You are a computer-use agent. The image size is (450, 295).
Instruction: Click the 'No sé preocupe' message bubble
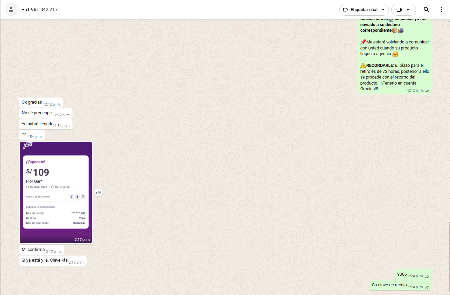[x=37, y=113]
